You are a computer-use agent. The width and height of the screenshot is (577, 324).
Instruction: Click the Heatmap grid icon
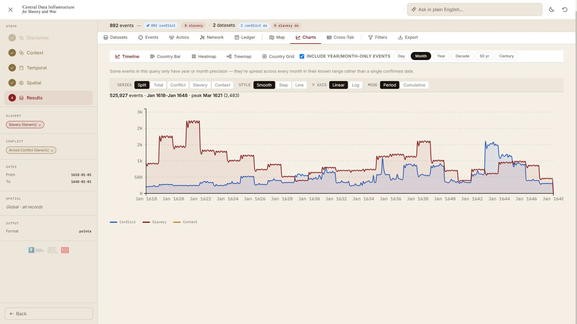[194, 56]
